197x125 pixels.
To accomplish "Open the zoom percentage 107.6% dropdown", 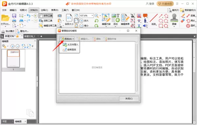I will point(92,15).
